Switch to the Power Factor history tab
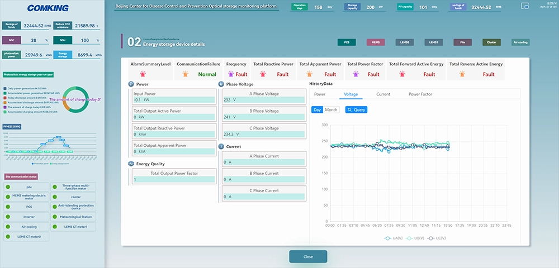 point(420,94)
